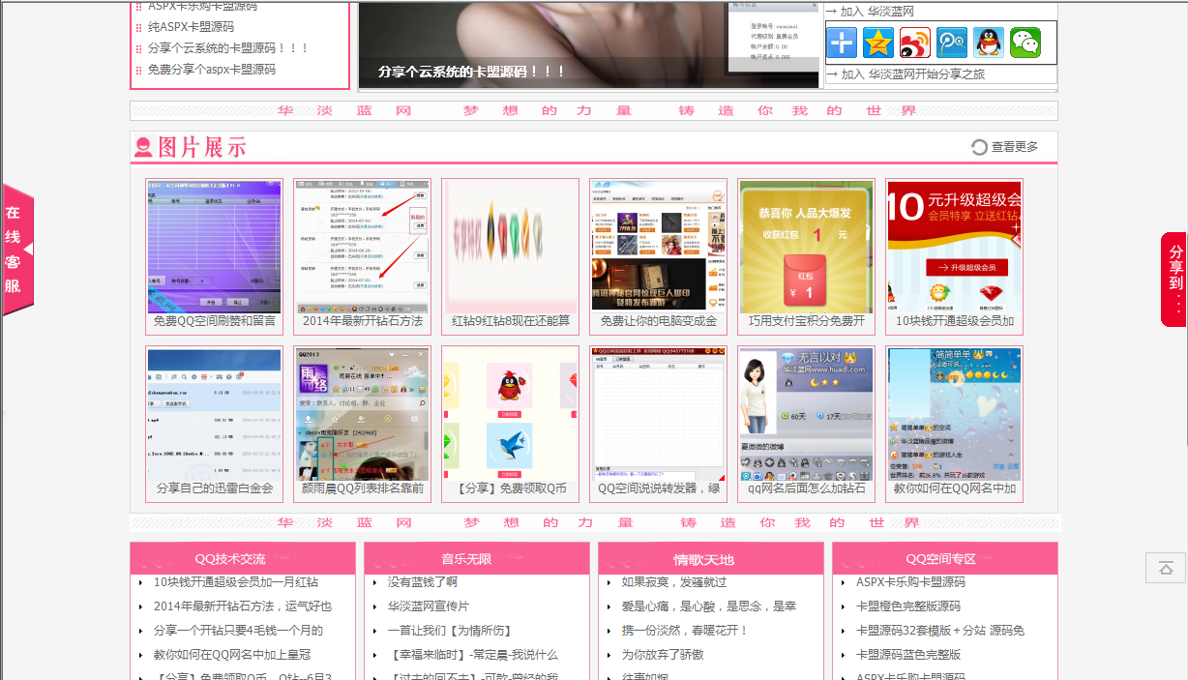
Task: Open thumbnail 【分享】免费领取Q币
Action: tap(510, 424)
